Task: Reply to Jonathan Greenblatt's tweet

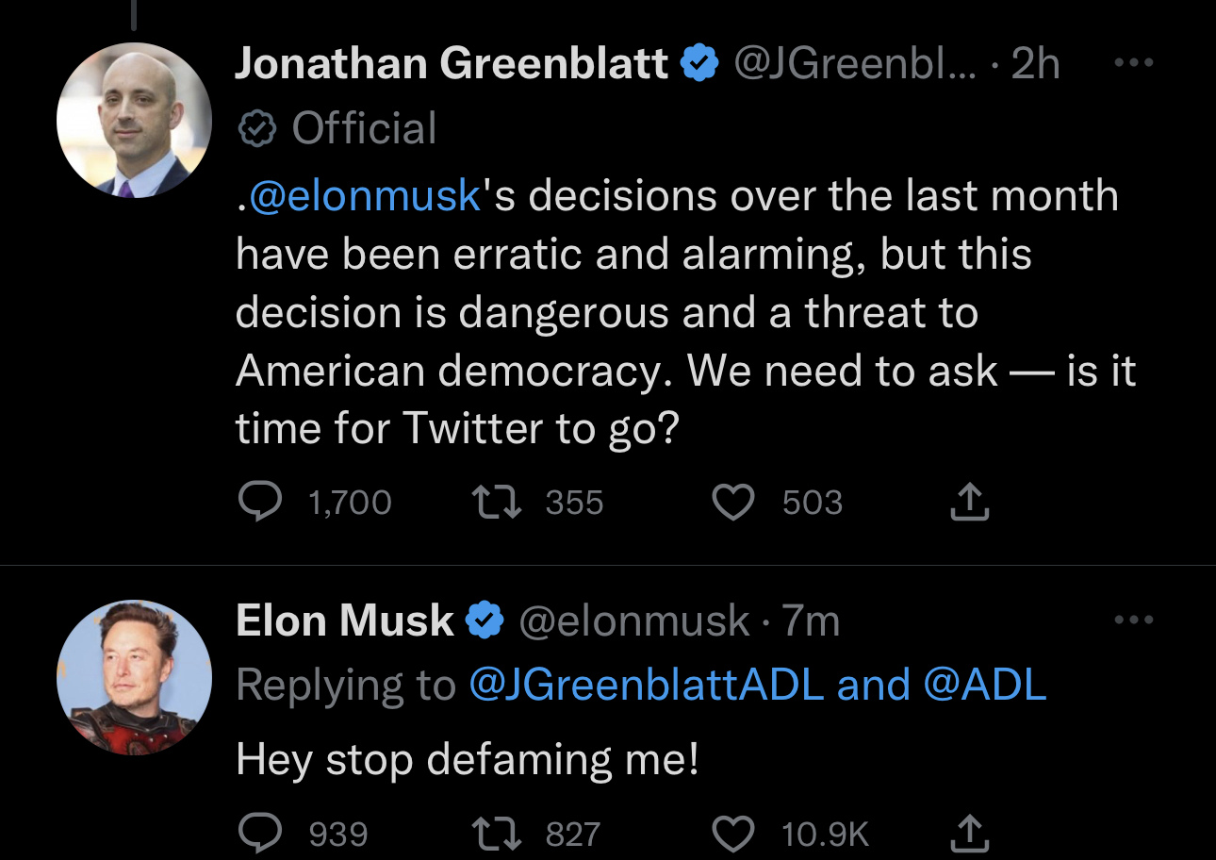Action: [x=259, y=502]
